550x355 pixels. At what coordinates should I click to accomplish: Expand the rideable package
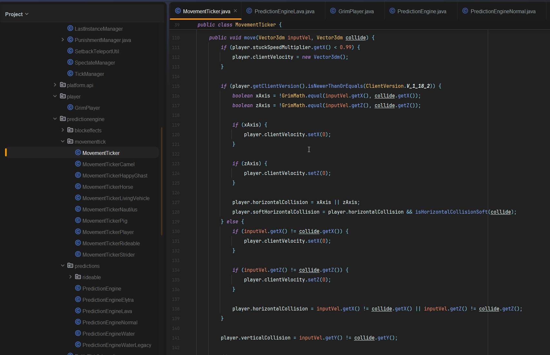[x=70, y=277]
